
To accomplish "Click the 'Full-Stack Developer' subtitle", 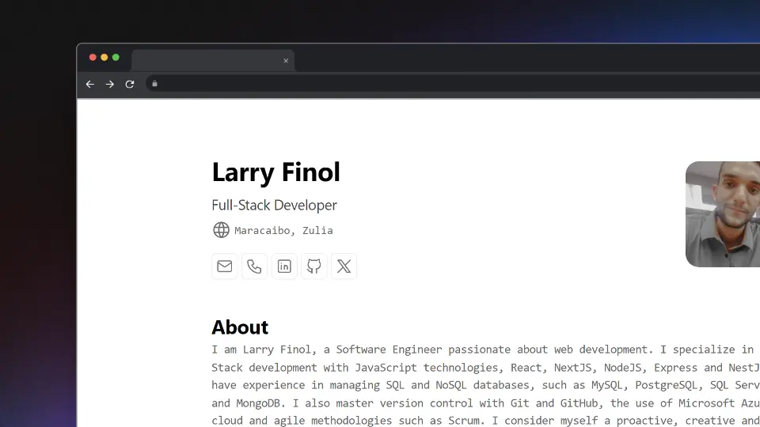I will click(x=274, y=206).
